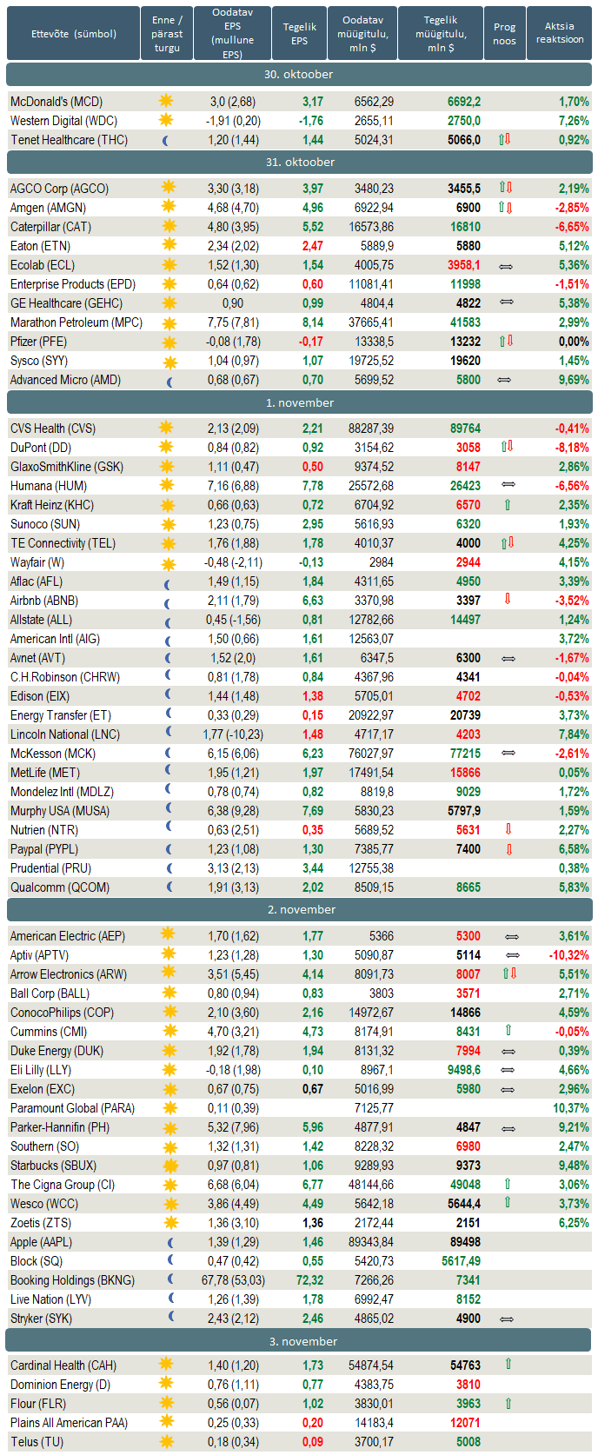This screenshot has height=1455, width=598.
Task: Click 'The Cigna Group (CI)' company name
Action: pos(63,1185)
